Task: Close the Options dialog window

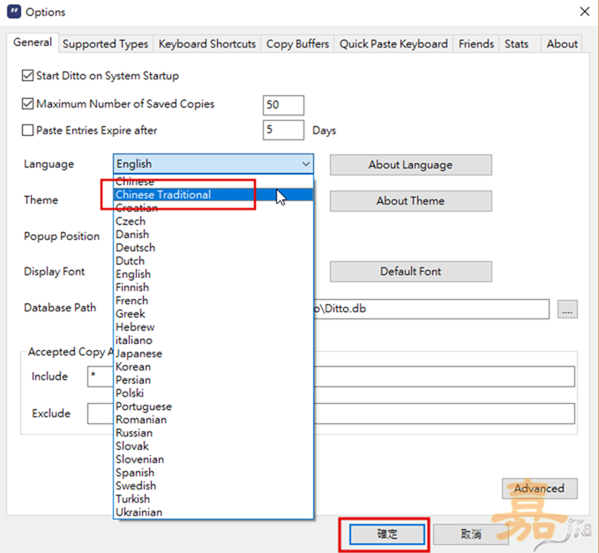Action: 585,11
